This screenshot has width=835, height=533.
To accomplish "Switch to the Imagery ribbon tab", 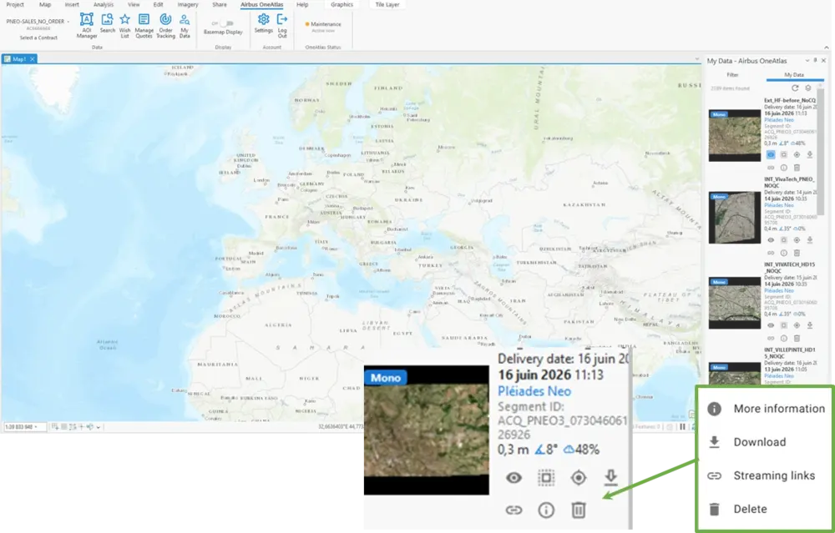I will tap(187, 4).
